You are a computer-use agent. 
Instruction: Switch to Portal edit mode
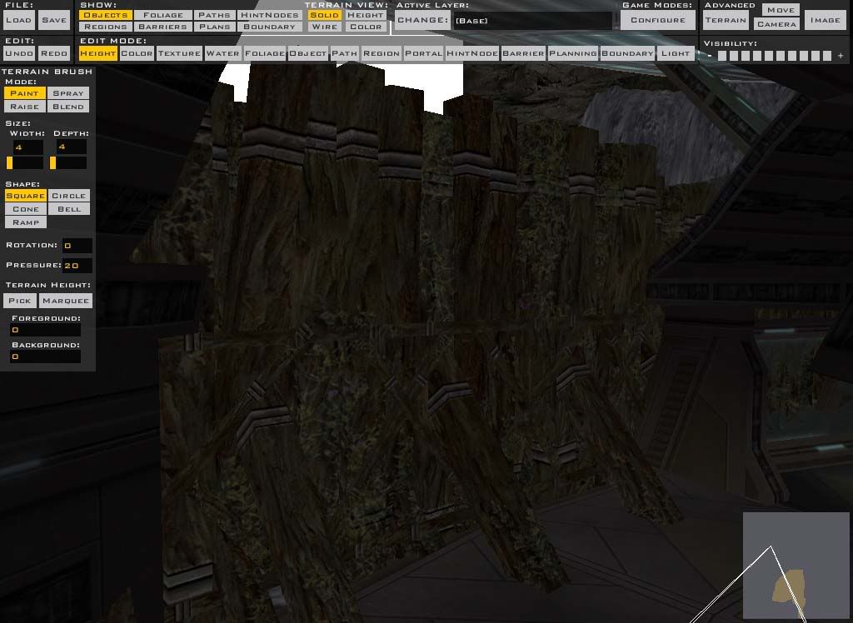pos(423,53)
